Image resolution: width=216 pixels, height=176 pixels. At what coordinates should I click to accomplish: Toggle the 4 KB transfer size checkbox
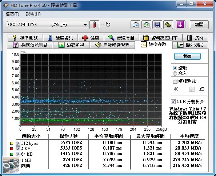coord(18,148)
